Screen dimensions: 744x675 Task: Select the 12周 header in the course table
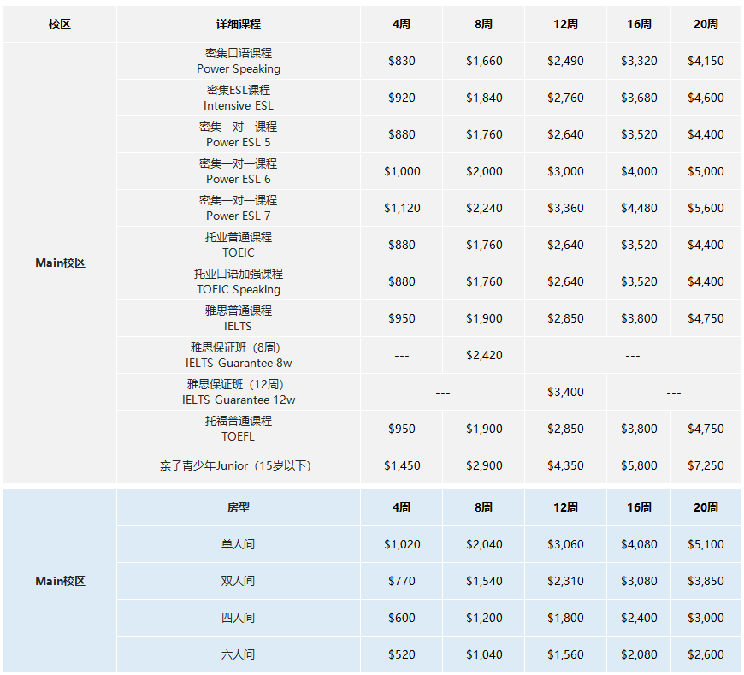coord(565,24)
